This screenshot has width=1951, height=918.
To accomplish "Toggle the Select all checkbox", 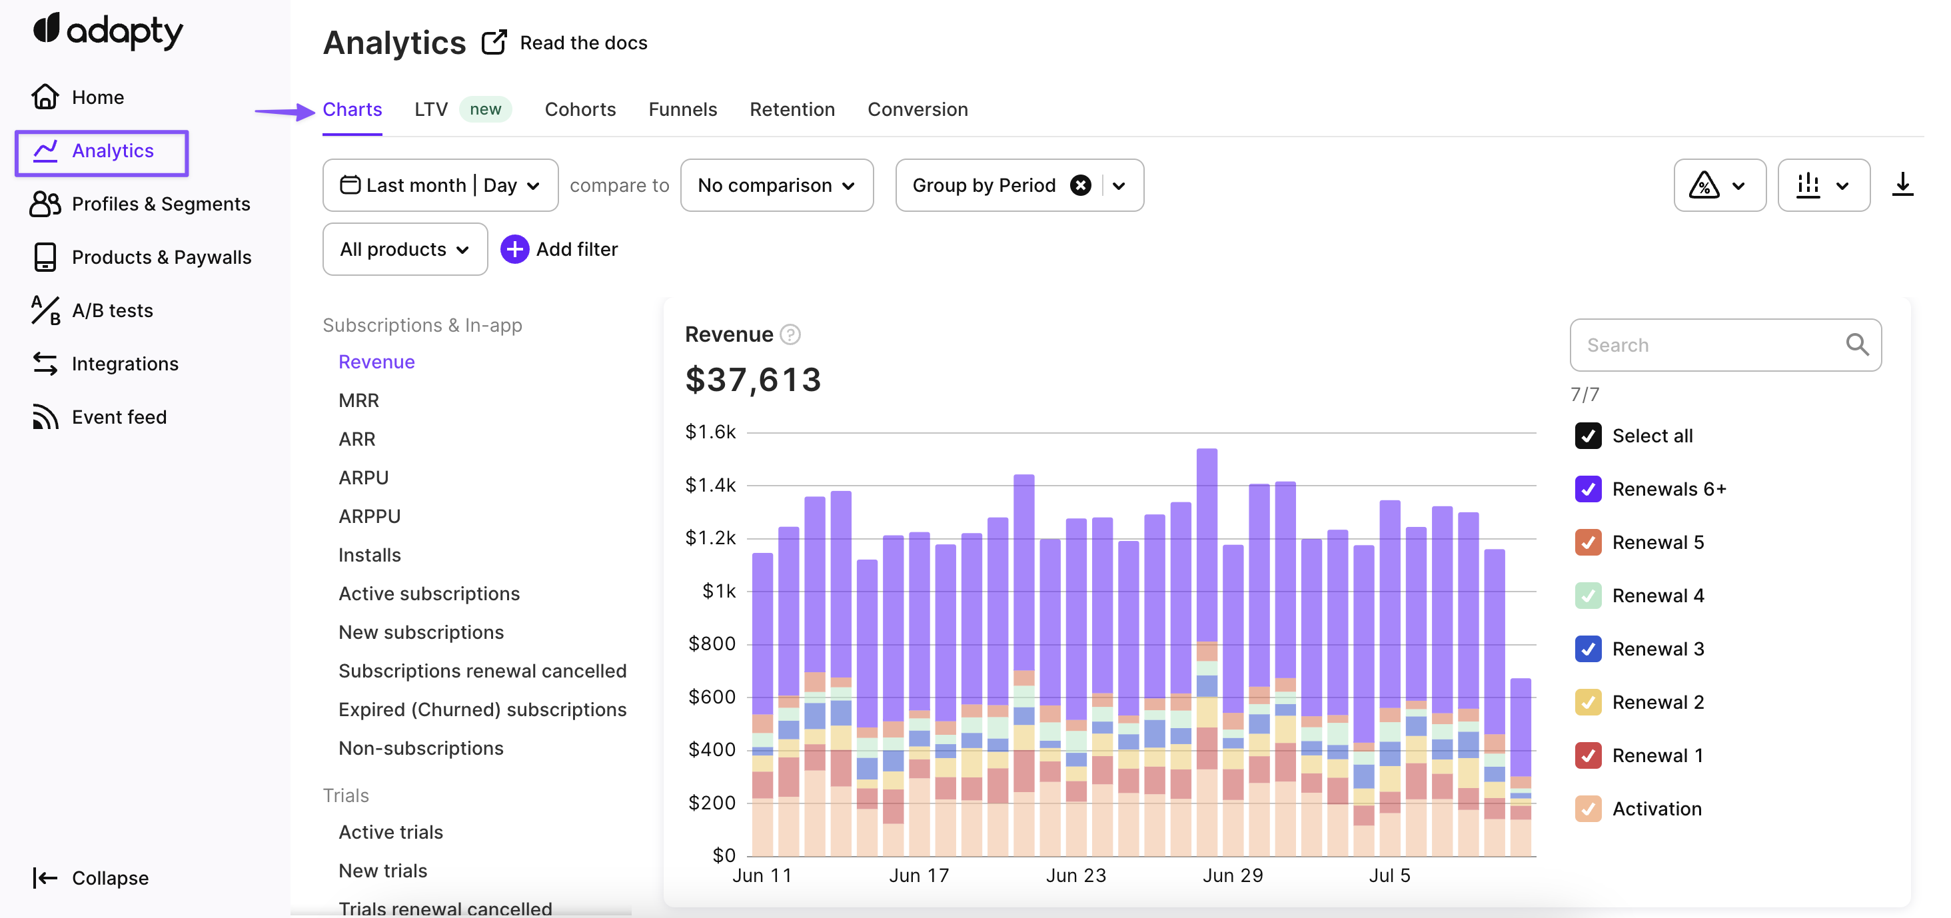I will 1587,436.
